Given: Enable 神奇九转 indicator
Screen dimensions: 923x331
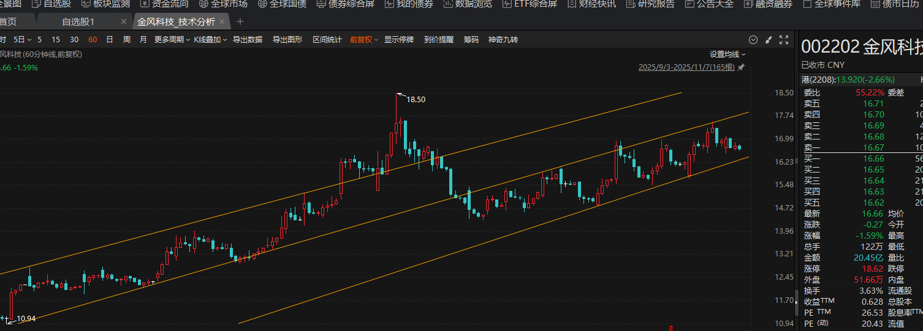Looking at the screenshot, I should tap(503, 39).
